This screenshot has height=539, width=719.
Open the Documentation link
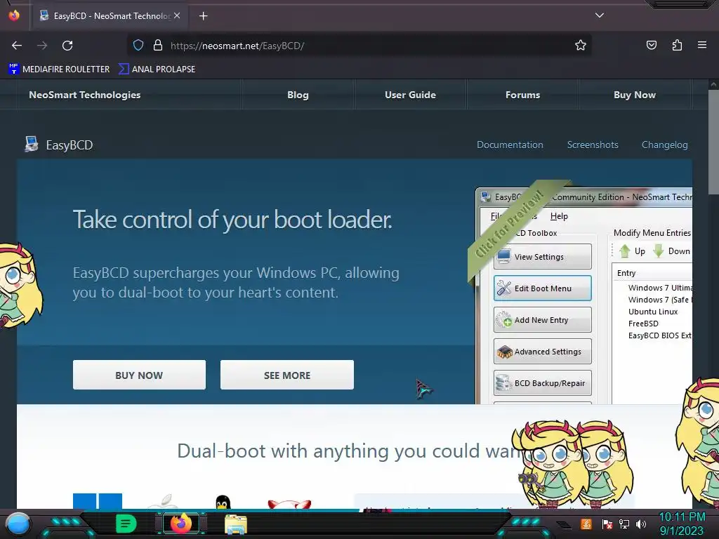(510, 145)
